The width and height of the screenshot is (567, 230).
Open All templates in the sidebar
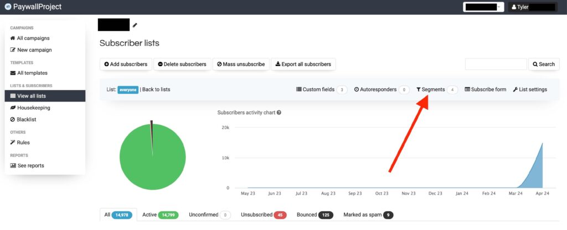[x=29, y=73]
